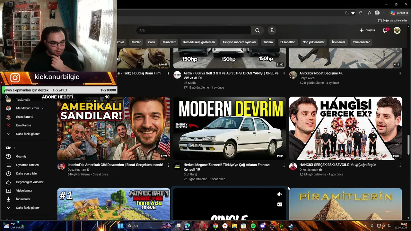The height and width of the screenshot is (231, 411).
Task: Open Chrome from the taskbar
Action: (x=215, y=226)
